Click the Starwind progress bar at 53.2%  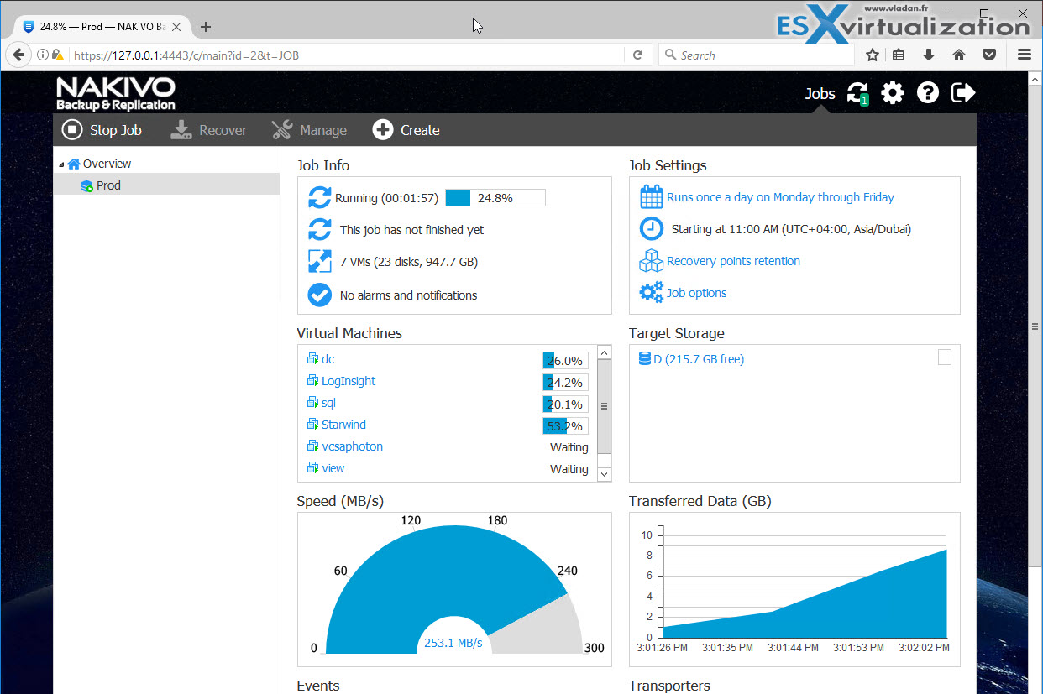coord(565,426)
